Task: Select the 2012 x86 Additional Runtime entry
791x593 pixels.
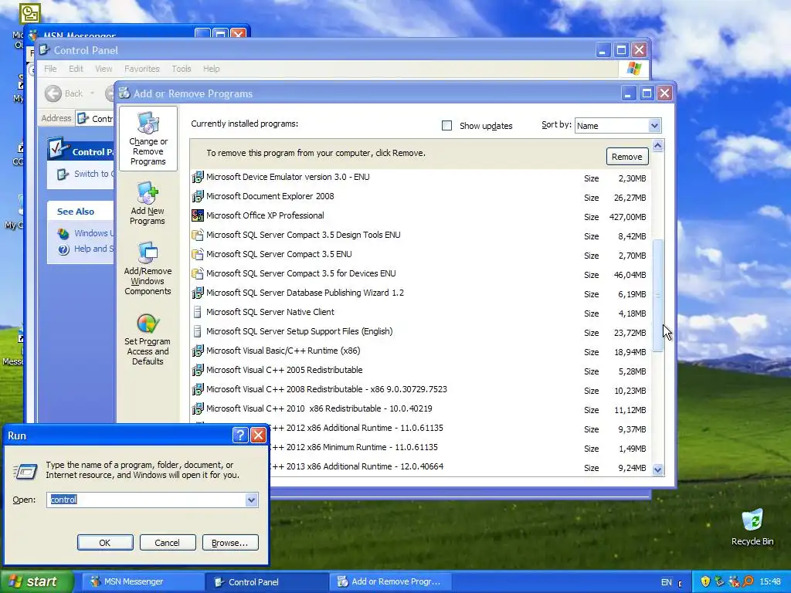Action: click(460, 428)
